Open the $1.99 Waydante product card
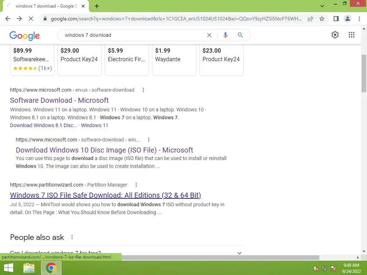 point(174,60)
